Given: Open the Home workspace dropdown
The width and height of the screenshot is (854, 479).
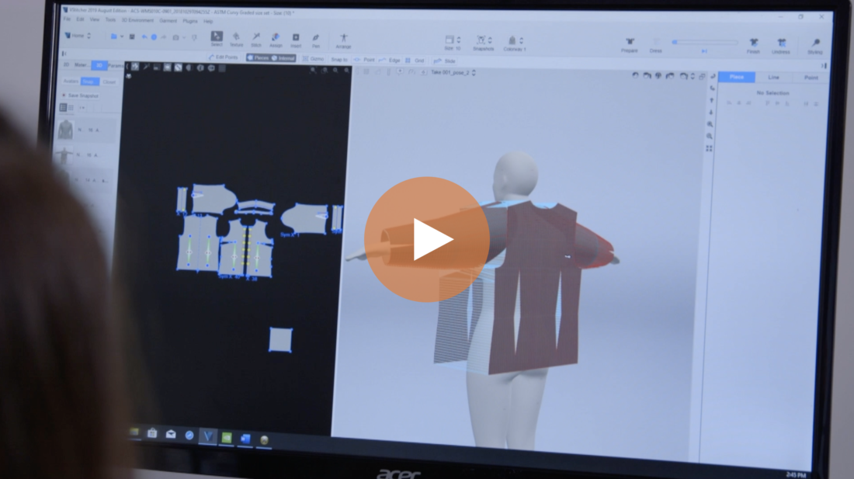Looking at the screenshot, I should tap(78, 36).
